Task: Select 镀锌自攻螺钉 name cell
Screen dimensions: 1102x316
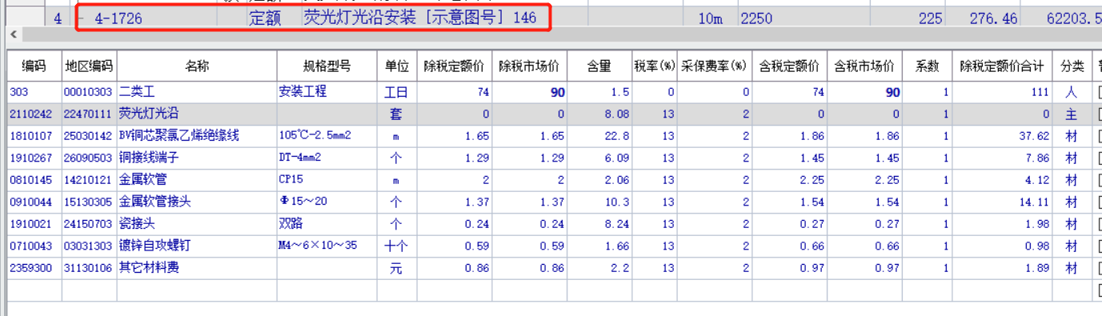Action: click(x=196, y=246)
